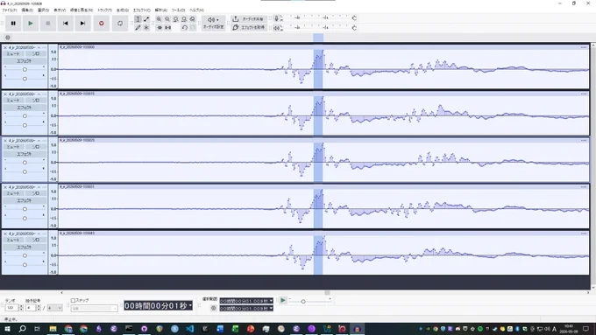Solo the fifth track
The height and width of the screenshot is (335, 596).
36,241
